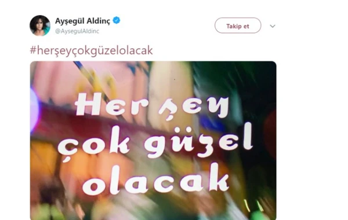Open the #herşeyçokgüzelolacak hashtag
Screen dimensions: 348x220
pyautogui.click(x=91, y=50)
